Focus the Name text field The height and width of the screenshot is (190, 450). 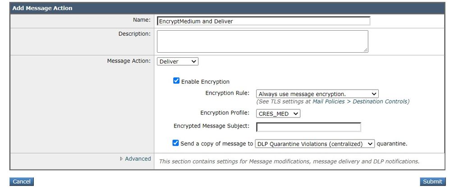click(x=263, y=21)
